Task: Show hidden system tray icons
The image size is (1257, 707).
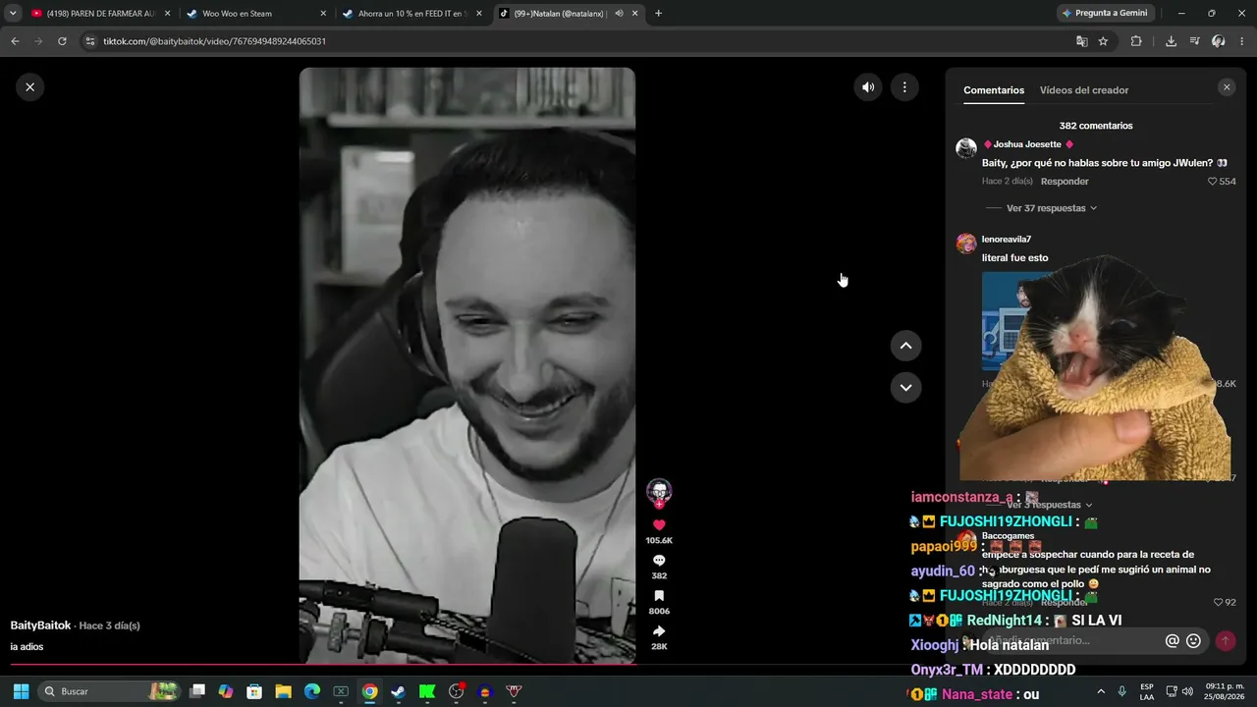Action: pos(1101,691)
